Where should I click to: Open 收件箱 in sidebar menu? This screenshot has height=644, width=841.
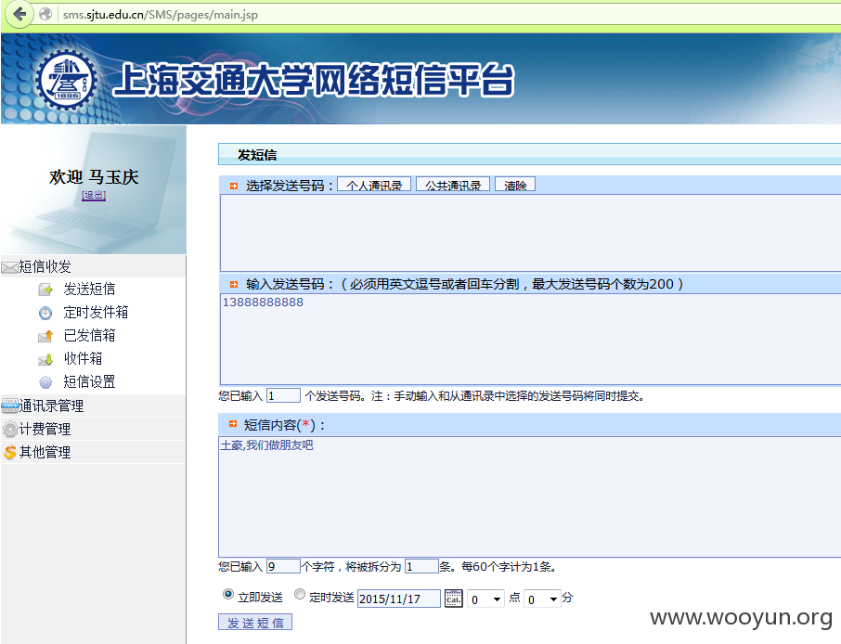click(84, 359)
